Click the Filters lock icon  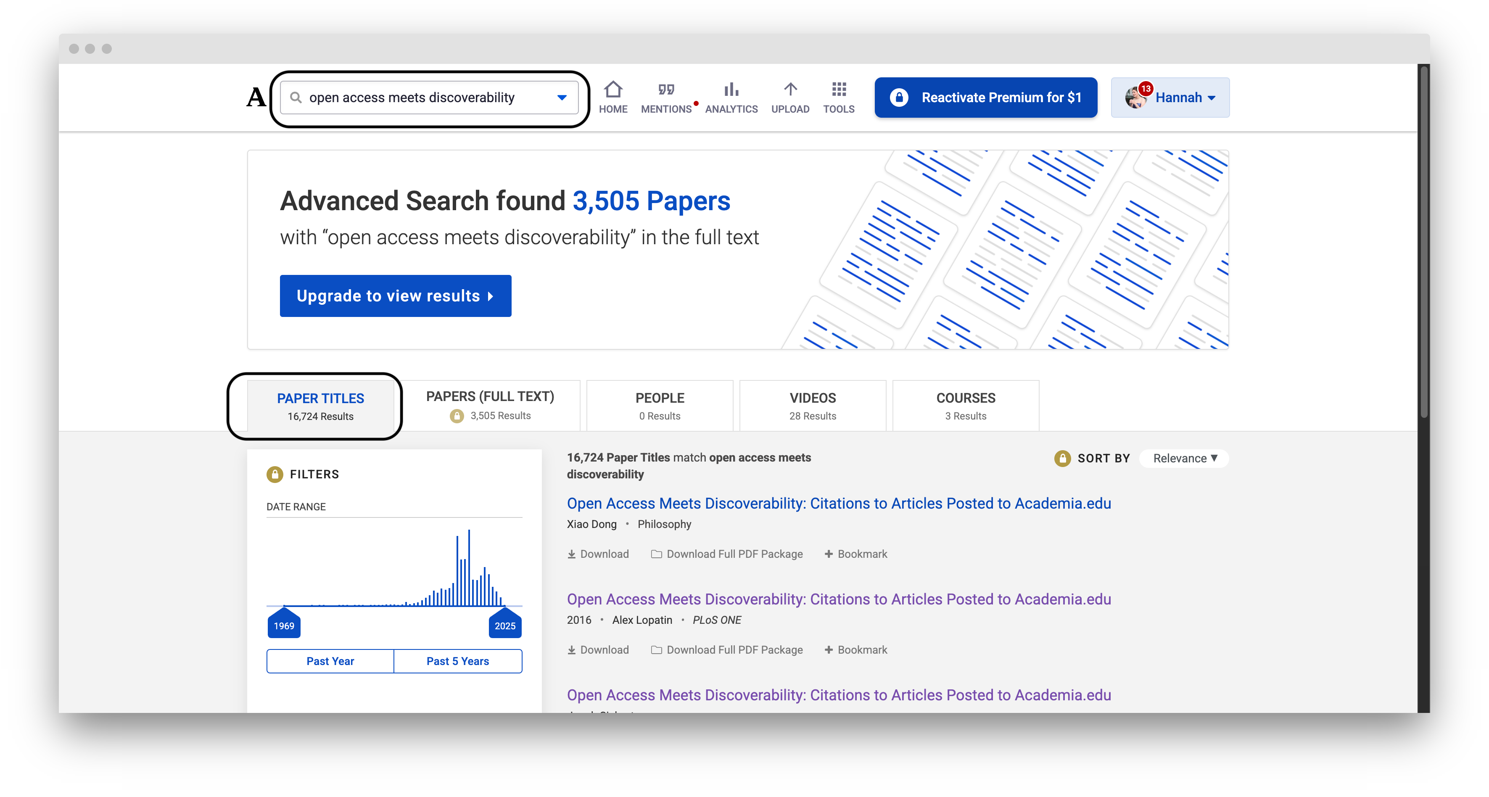[x=275, y=475]
